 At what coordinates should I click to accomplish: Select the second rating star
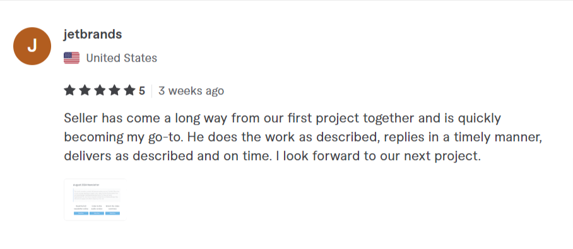85,90
